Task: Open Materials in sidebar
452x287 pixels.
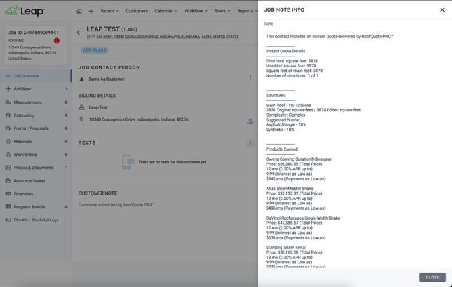Action: tap(35, 142)
